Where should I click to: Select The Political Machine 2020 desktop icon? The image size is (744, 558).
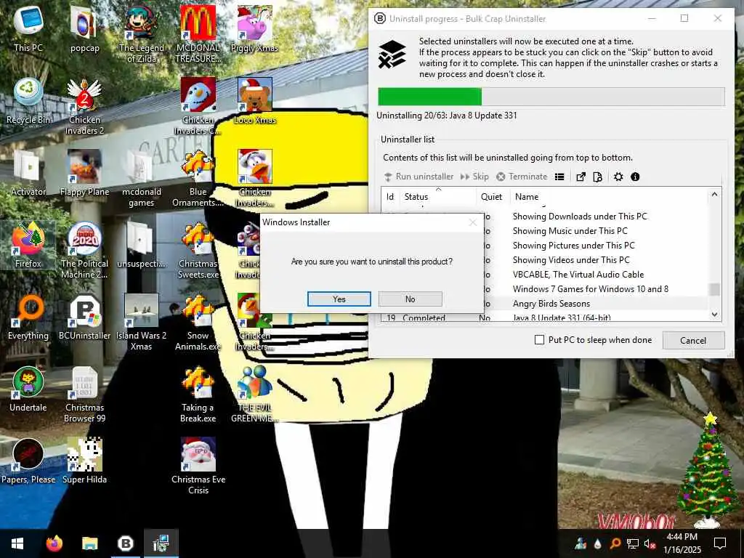[x=84, y=251]
